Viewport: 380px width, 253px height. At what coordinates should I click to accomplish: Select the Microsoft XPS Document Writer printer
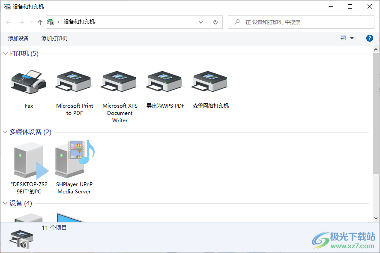pyautogui.click(x=119, y=81)
